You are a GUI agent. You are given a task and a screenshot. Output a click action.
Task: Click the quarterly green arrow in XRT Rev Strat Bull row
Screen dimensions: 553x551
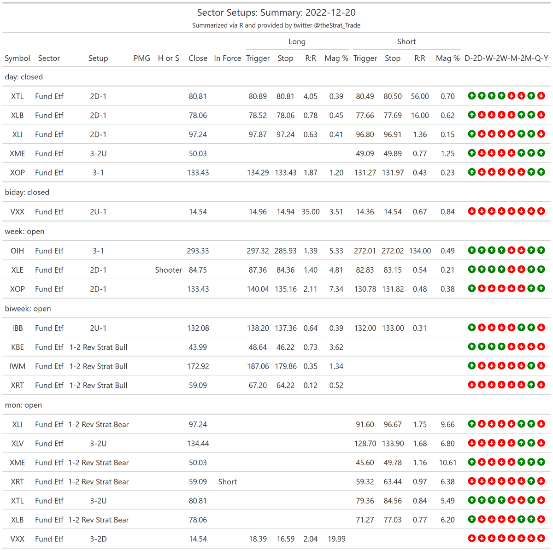coord(531,385)
